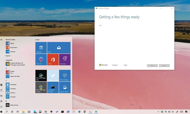Click the Support link in Setup
The width and height of the screenshot is (190, 114).
[115, 65]
